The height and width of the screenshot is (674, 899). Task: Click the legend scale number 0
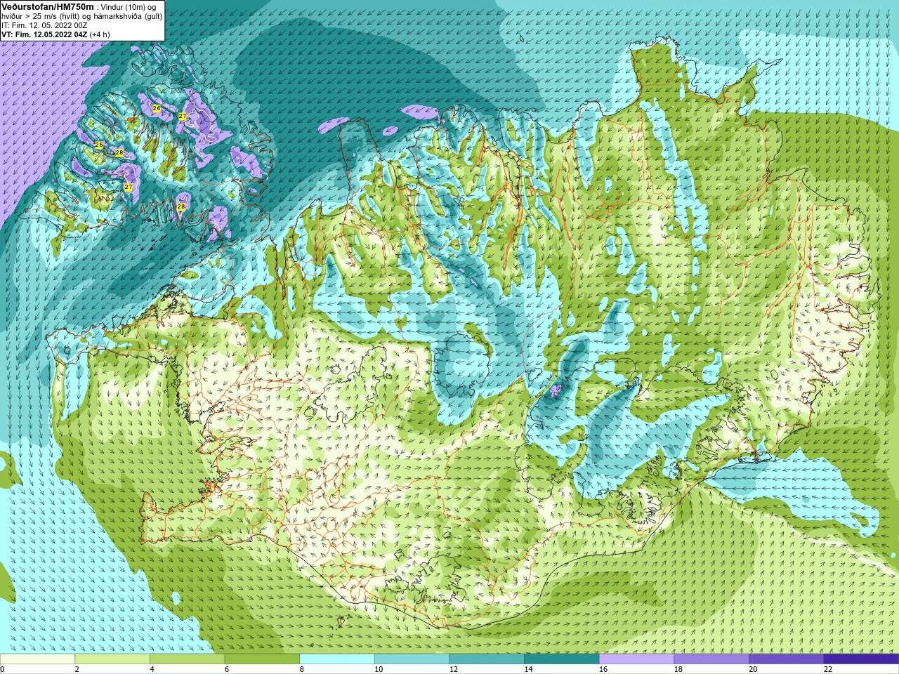(3, 669)
